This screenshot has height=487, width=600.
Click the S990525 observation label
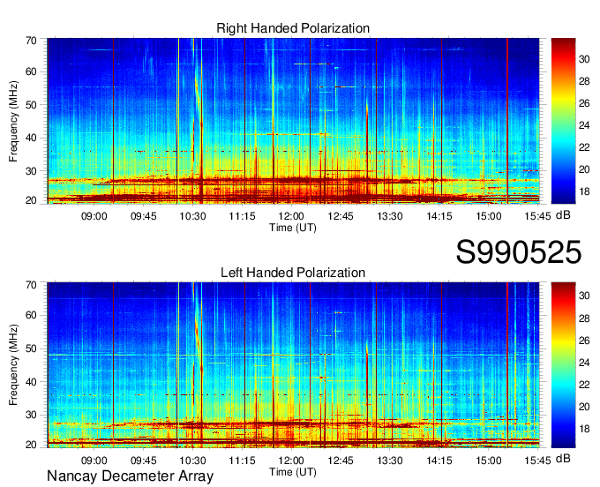[x=519, y=252]
